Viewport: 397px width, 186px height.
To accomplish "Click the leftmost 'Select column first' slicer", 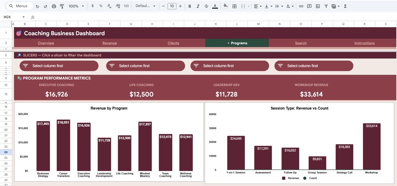I will click(x=59, y=66).
